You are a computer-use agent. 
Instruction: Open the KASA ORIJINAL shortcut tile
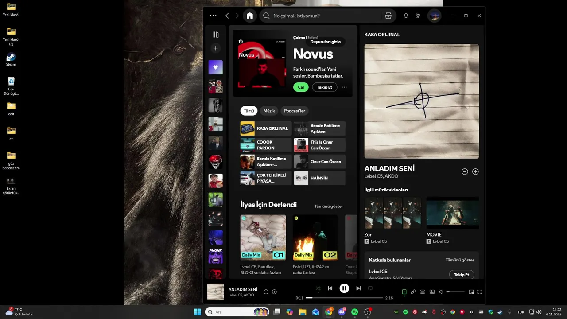coord(266,128)
